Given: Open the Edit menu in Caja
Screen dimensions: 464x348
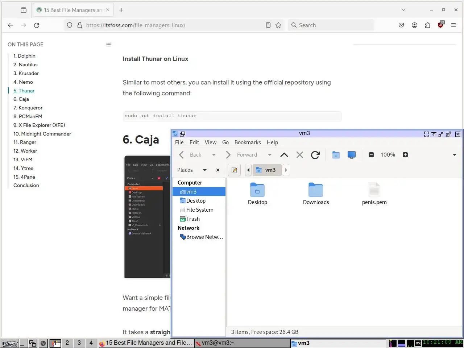Looking at the screenshot, I should 194,142.
